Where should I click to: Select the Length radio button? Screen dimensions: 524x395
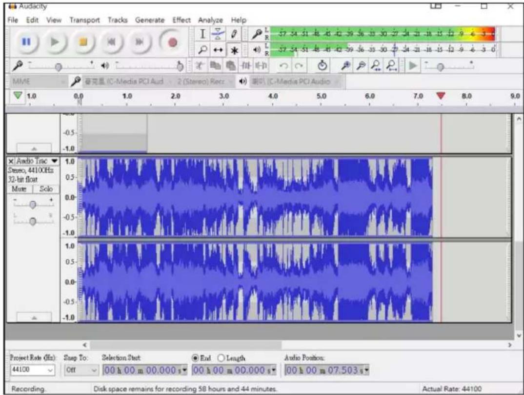point(221,358)
